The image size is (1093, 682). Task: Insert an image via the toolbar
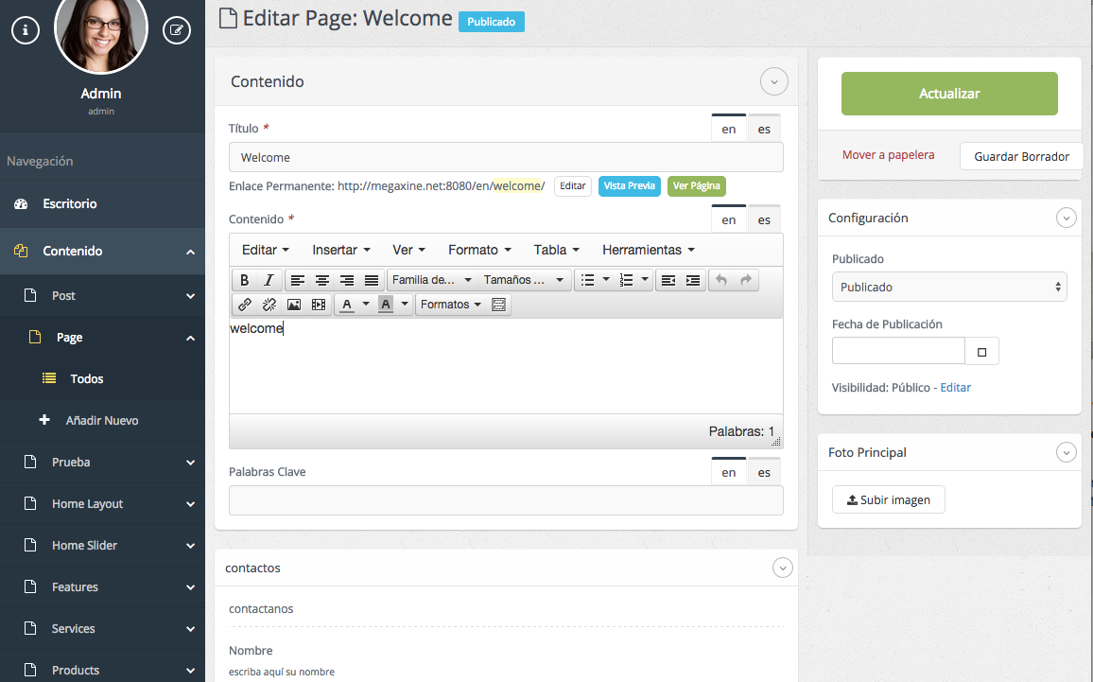(x=294, y=305)
